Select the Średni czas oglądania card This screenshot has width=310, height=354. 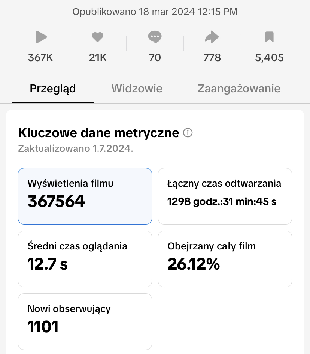tap(85, 259)
